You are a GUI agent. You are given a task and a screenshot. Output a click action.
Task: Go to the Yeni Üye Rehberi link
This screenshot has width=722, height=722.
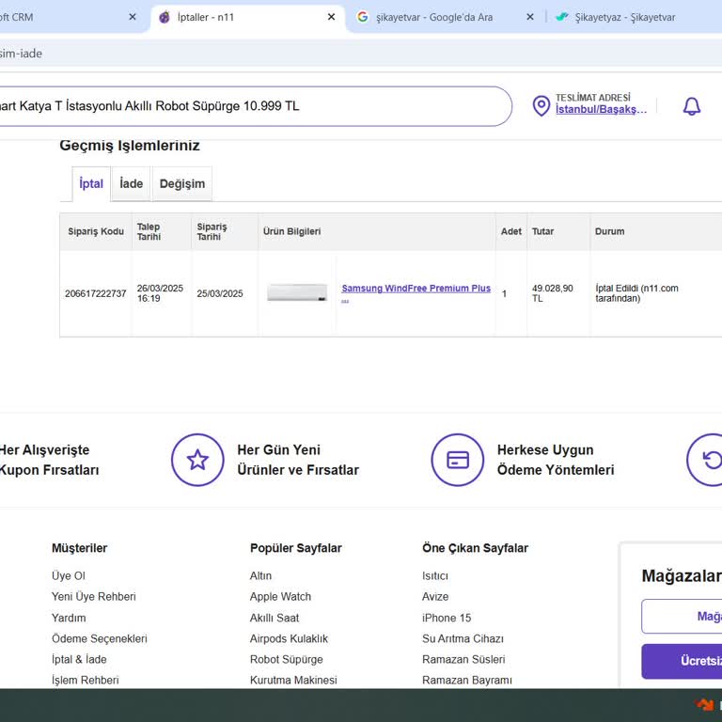tap(93, 596)
